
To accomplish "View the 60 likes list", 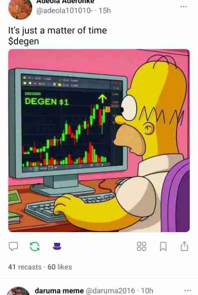I will click(60, 267).
